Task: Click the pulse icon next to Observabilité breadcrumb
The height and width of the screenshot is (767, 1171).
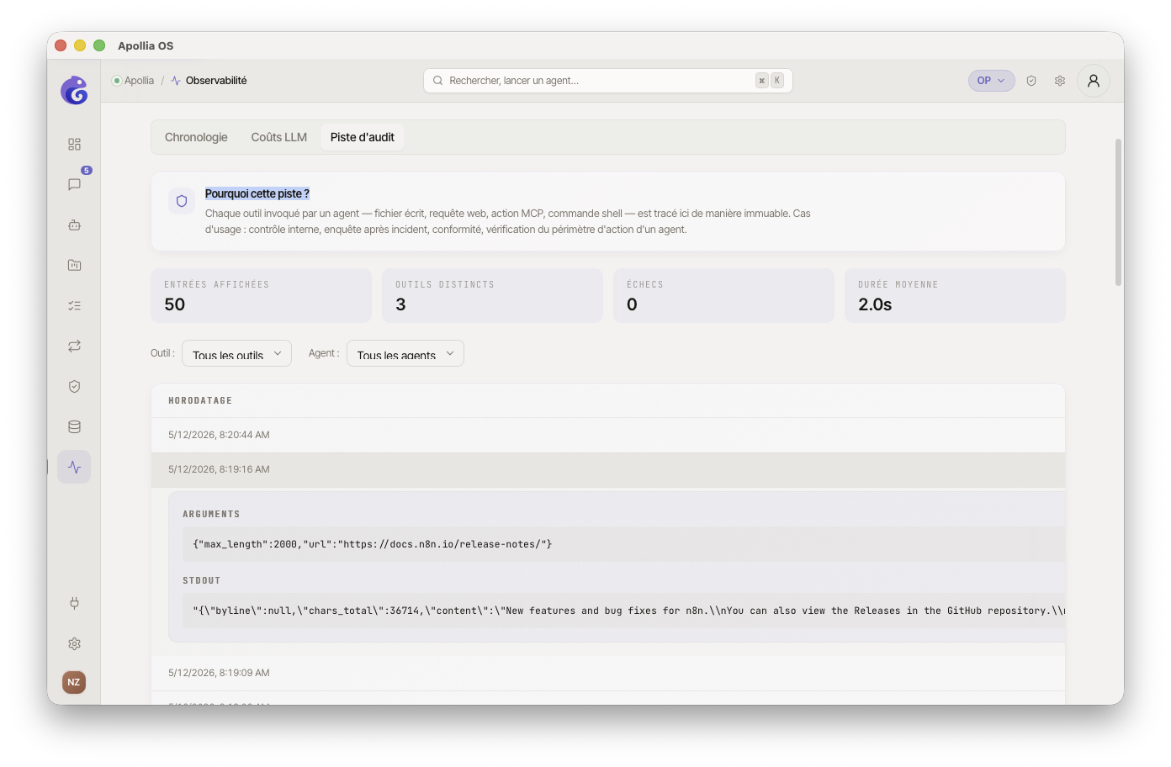Action: (x=176, y=81)
